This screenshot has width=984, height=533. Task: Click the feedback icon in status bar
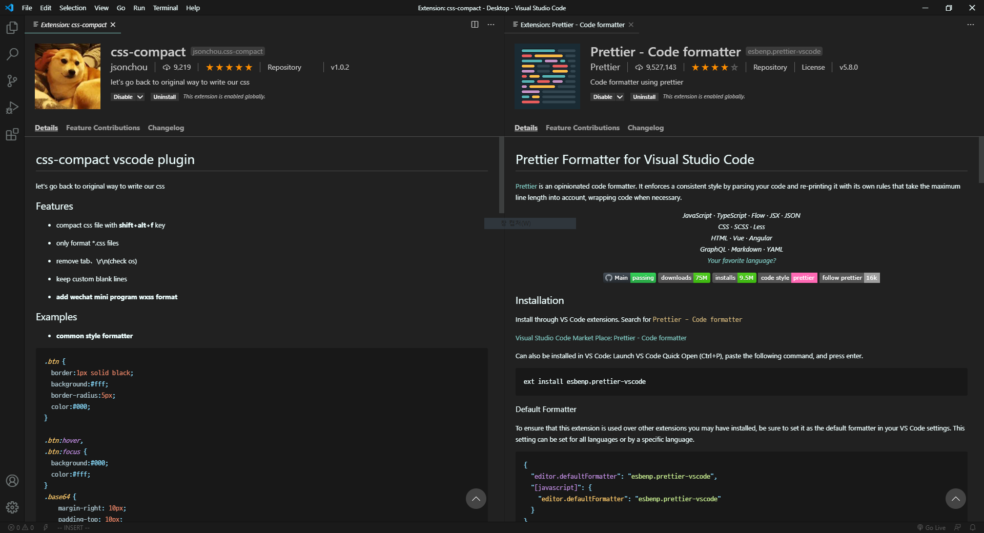point(957,527)
